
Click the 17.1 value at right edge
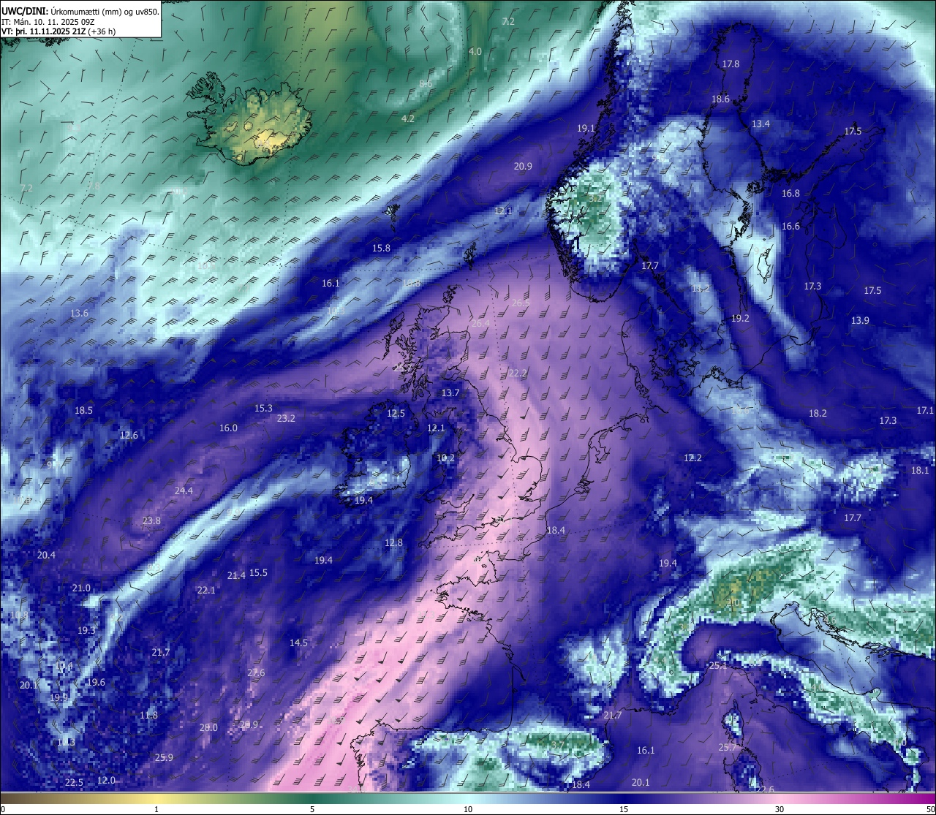click(x=925, y=411)
